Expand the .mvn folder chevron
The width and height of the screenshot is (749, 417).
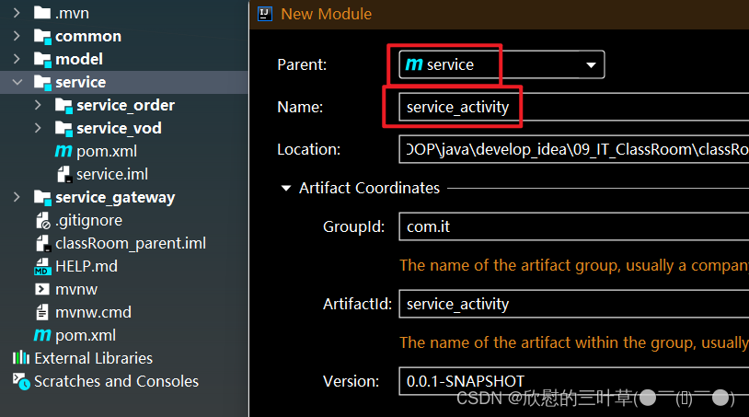pyautogui.click(x=17, y=13)
